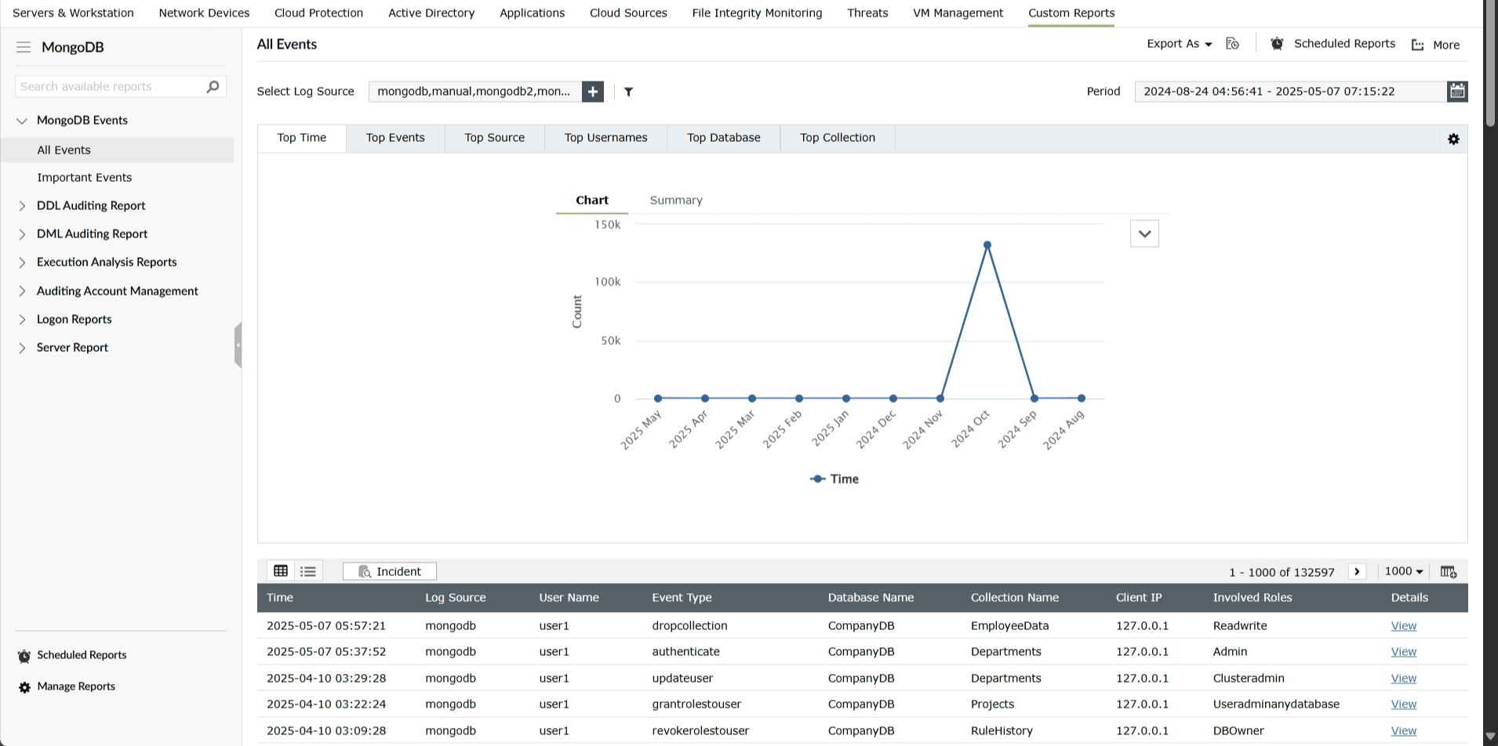1498x746 pixels.
Task: Open the Summary chart tab
Action: pos(676,200)
